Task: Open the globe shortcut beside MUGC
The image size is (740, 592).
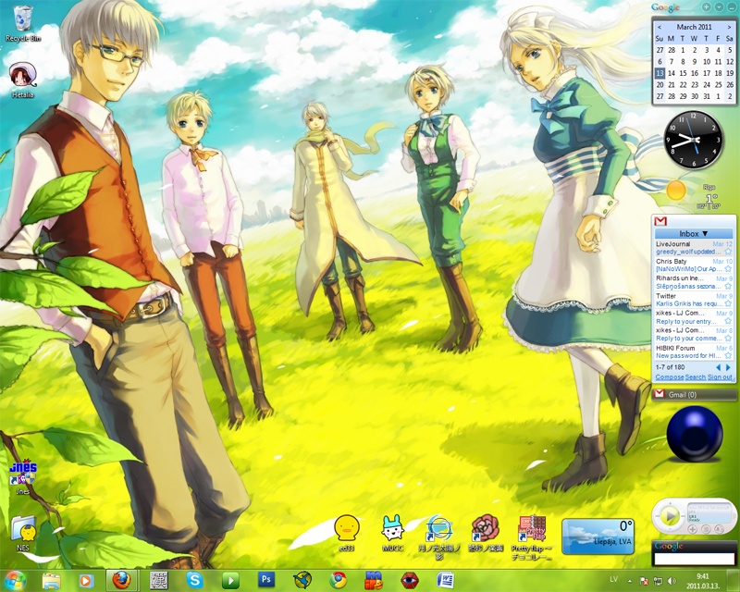Action: point(438,537)
